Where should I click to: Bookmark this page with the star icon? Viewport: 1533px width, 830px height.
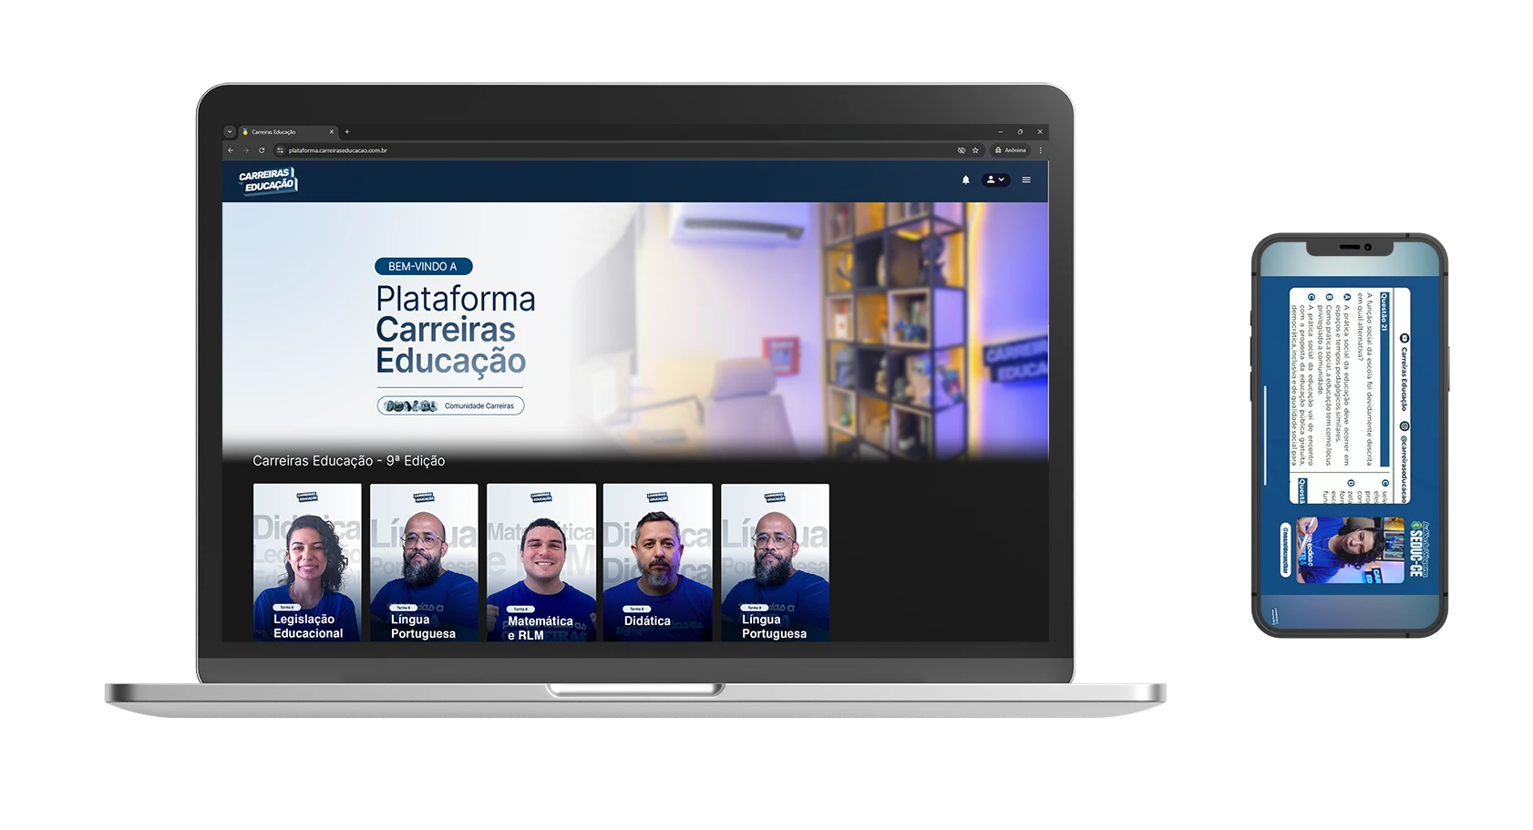[975, 150]
